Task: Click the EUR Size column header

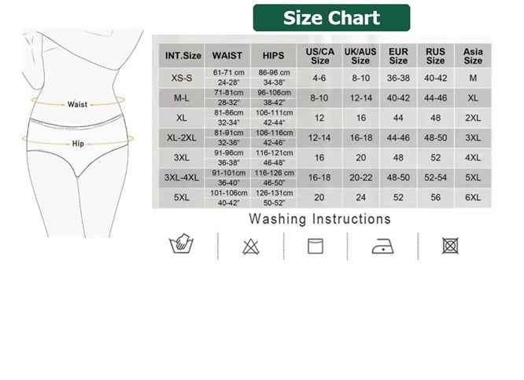Action: 398,56
